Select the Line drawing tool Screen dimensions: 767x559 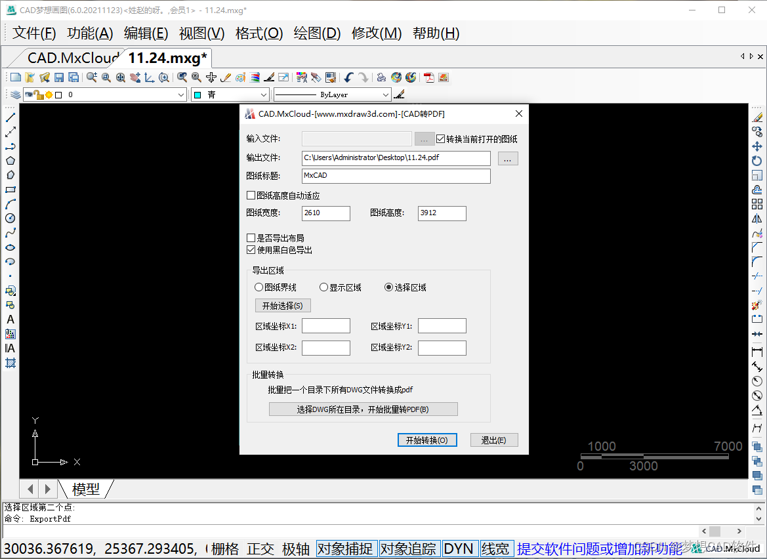(11, 118)
